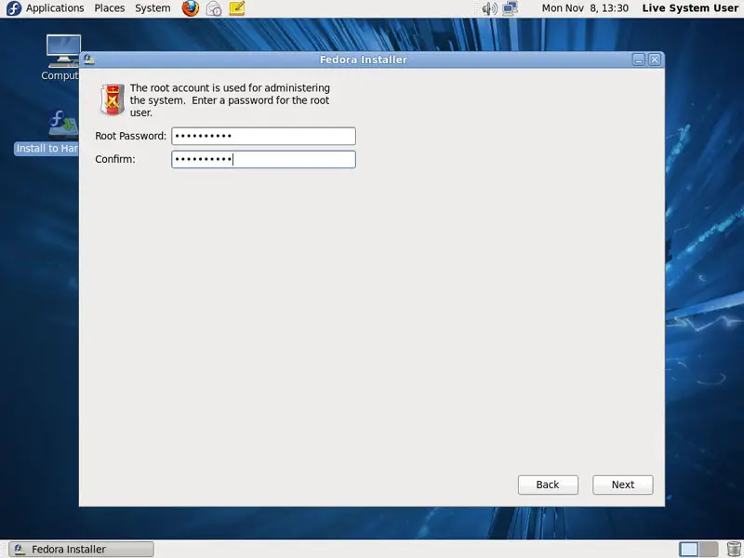744x558 pixels.
Task: Open the Places menu
Action: pos(109,8)
